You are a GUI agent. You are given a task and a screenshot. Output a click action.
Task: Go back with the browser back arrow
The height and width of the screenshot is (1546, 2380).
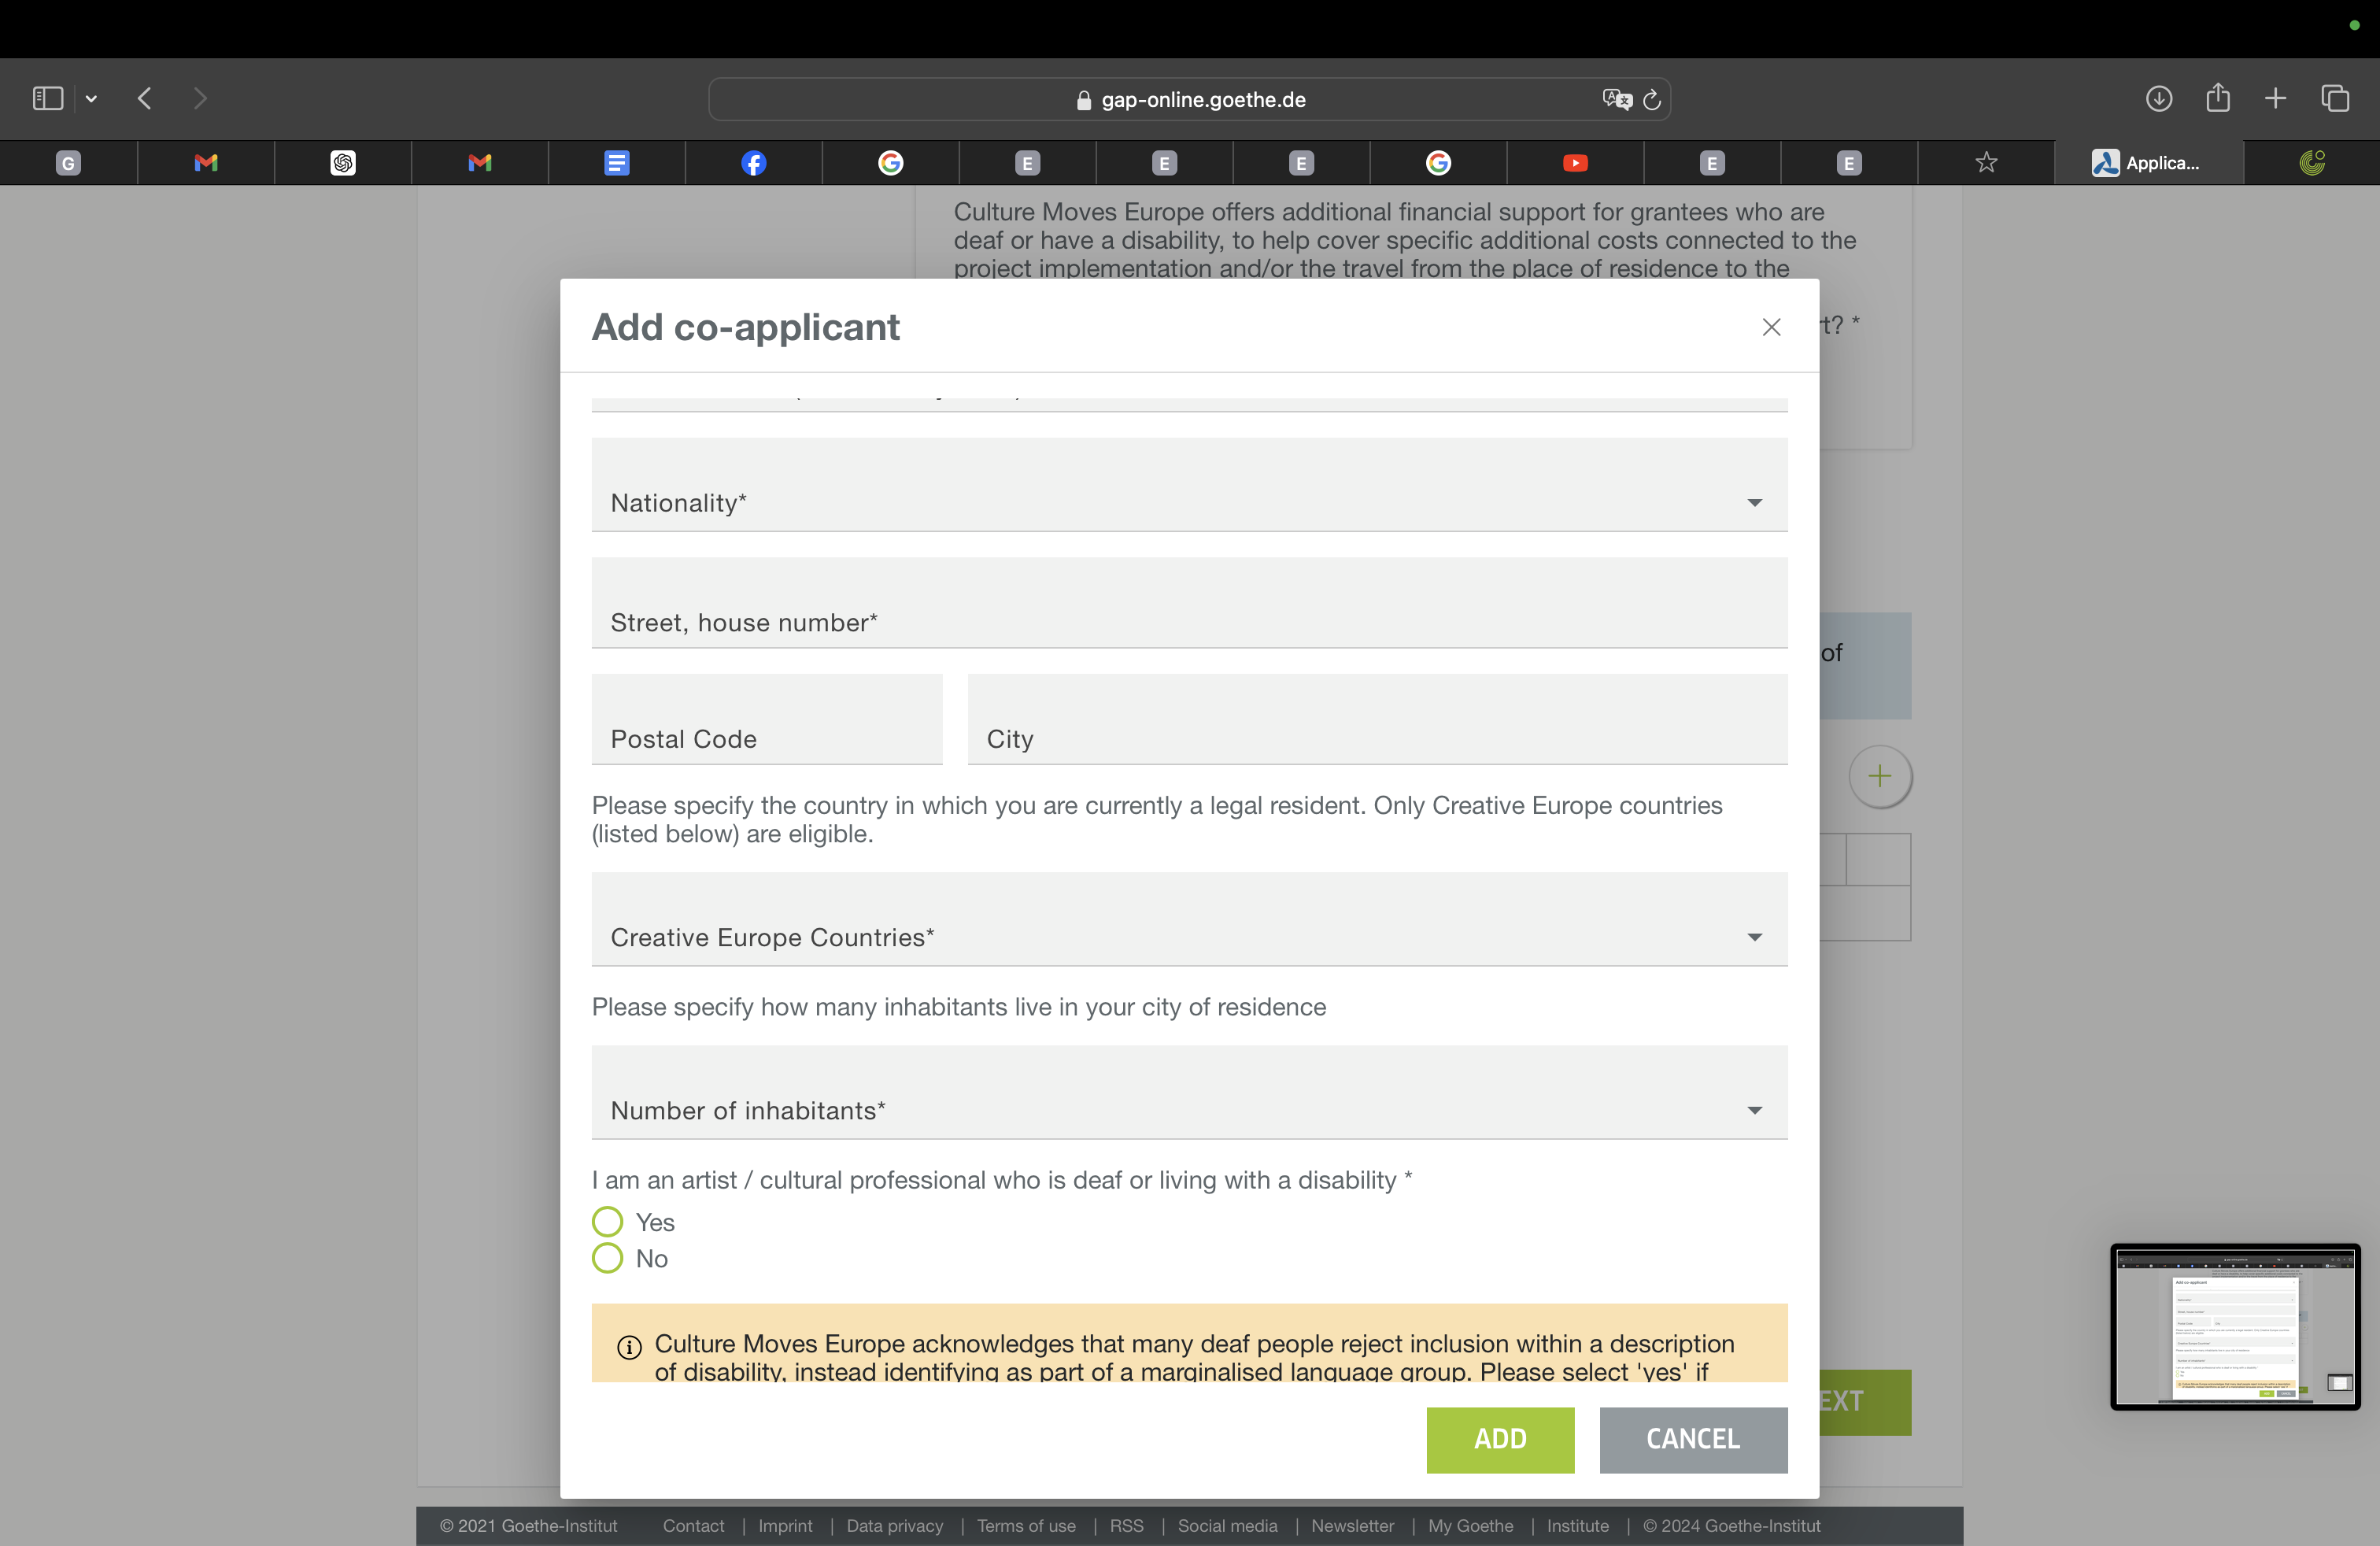[145, 98]
